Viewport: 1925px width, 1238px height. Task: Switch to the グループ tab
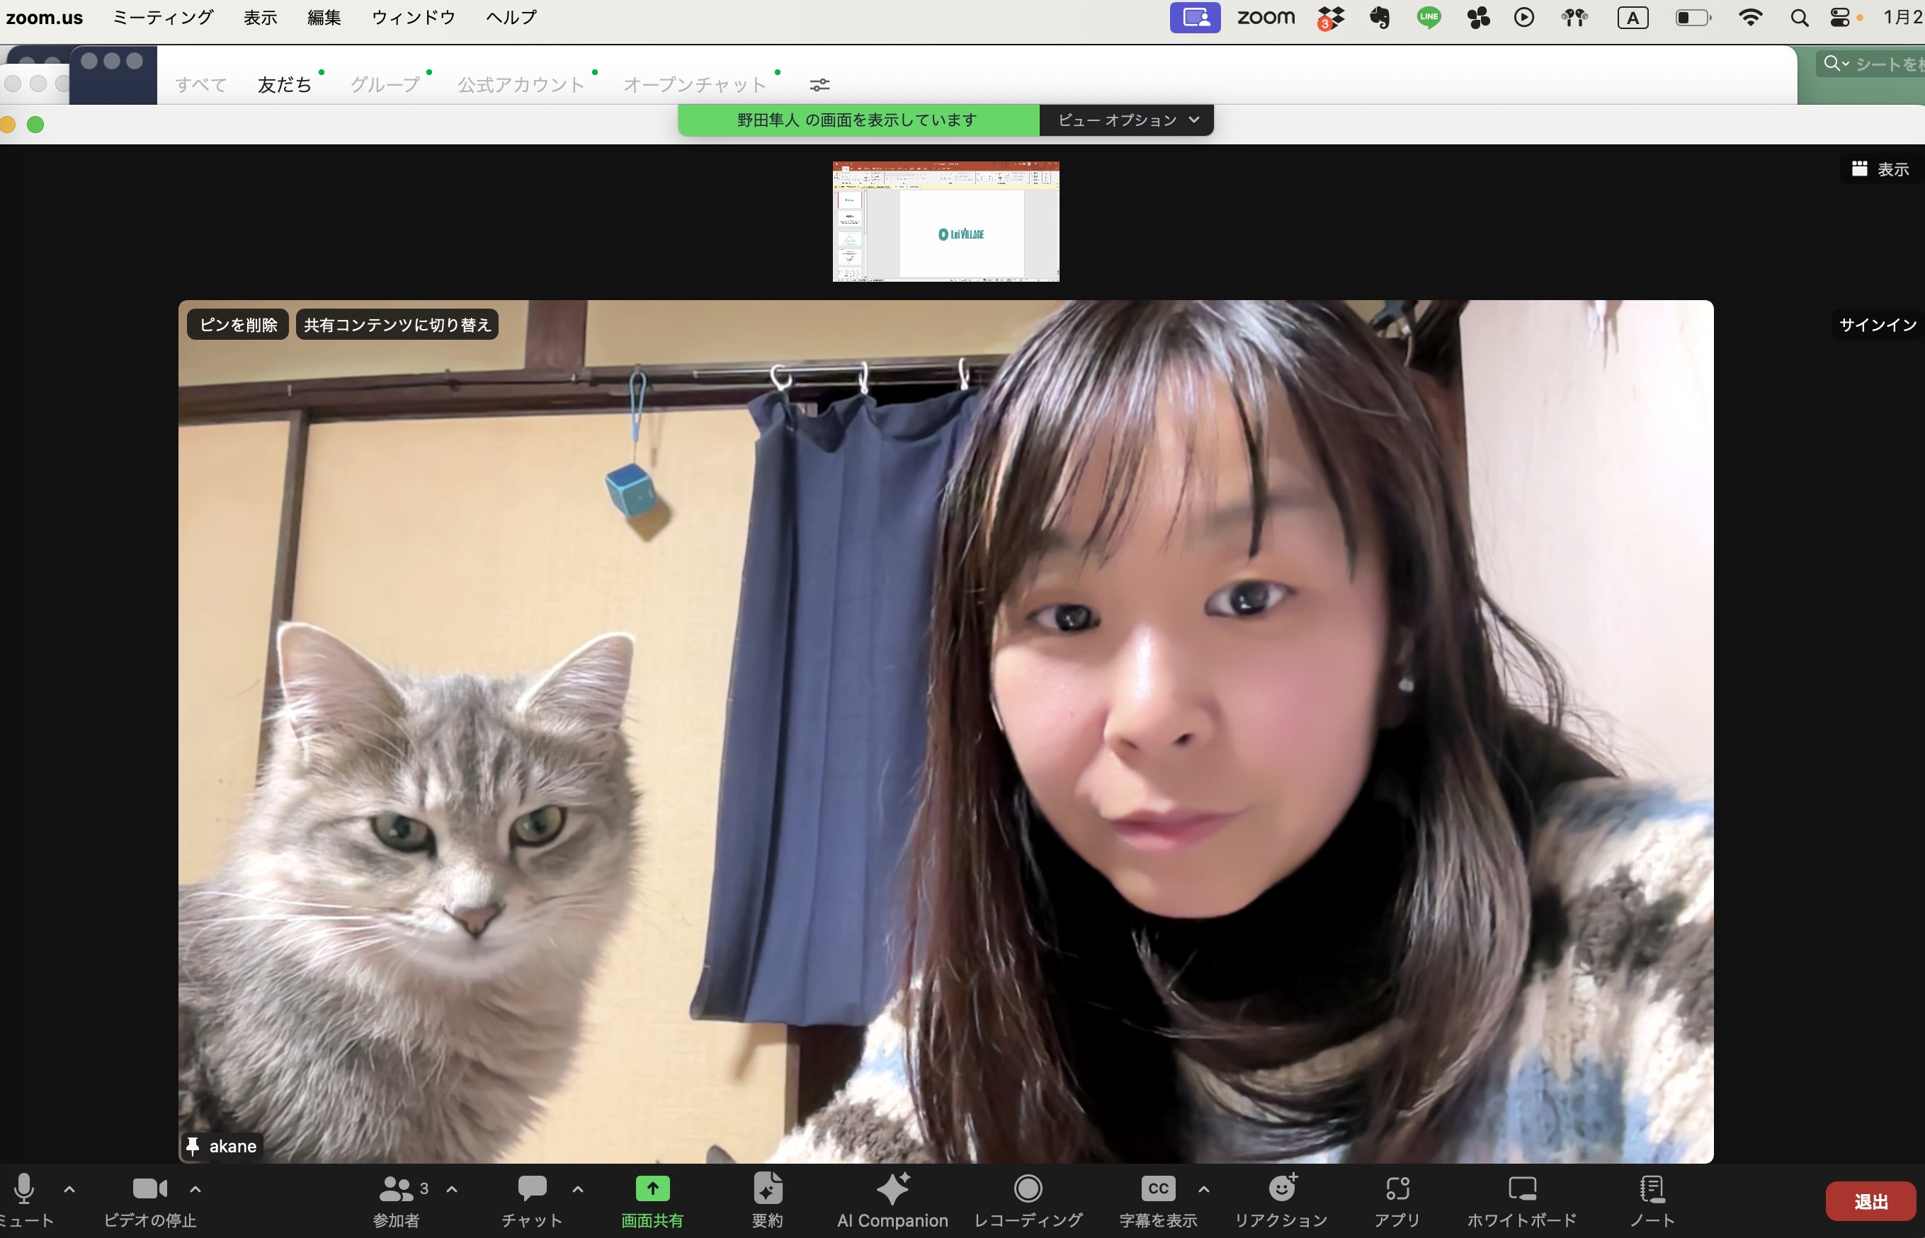pos(385,84)
